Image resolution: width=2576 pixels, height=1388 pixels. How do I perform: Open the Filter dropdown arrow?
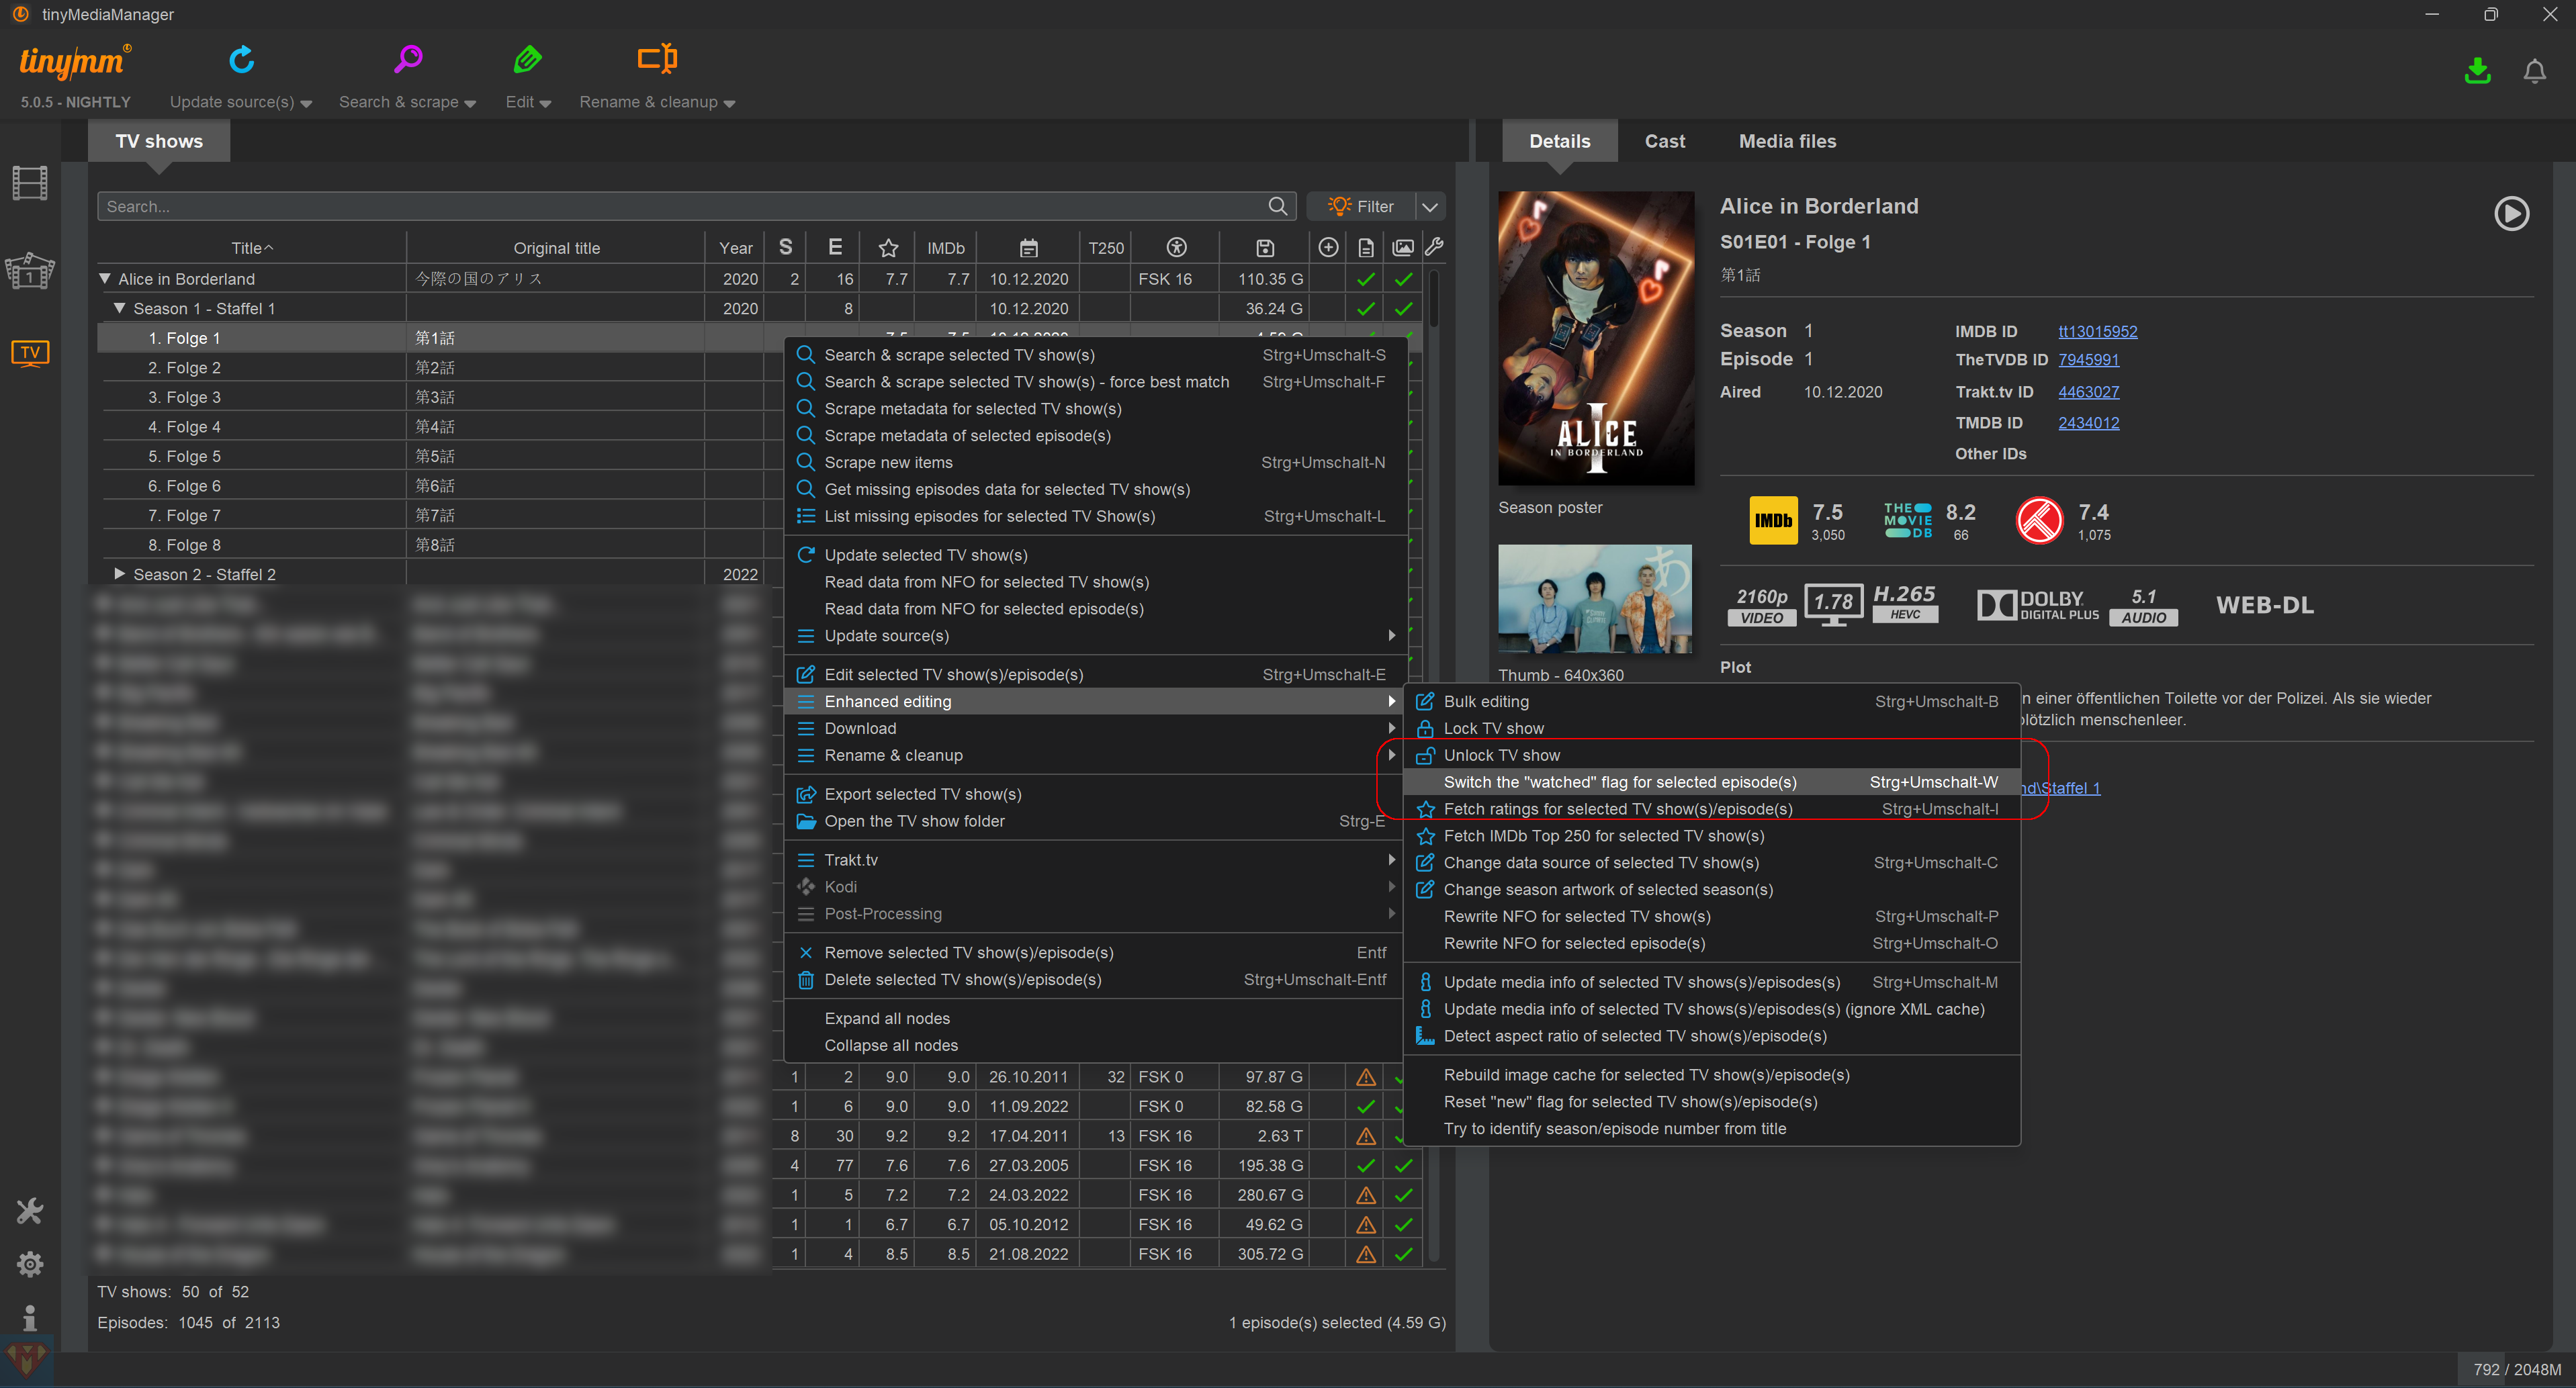click(x=1430, y=207)
